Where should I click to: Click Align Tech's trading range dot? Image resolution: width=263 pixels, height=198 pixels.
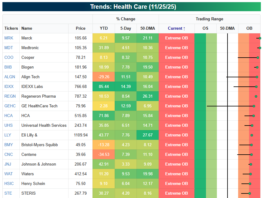(x=257, y=77)
